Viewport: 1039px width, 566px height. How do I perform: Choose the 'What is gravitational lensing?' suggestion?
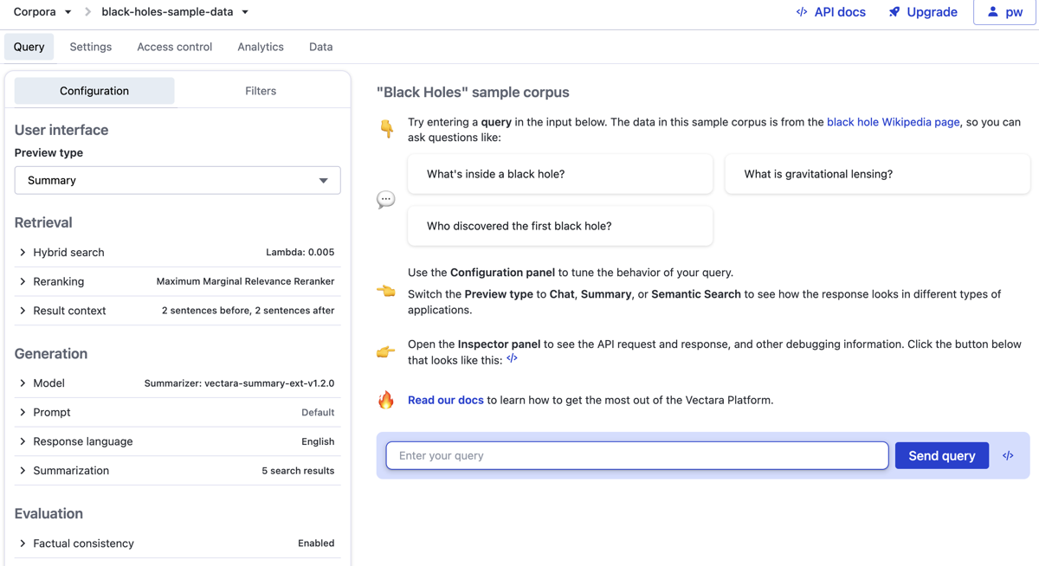(877, 174)
